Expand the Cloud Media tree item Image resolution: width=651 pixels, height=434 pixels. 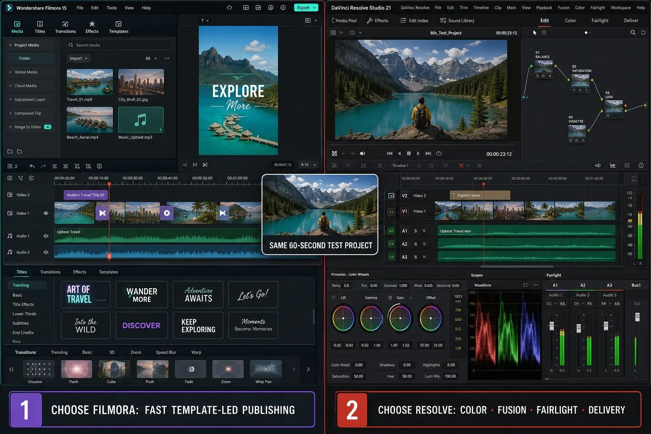tap(11, 86)
